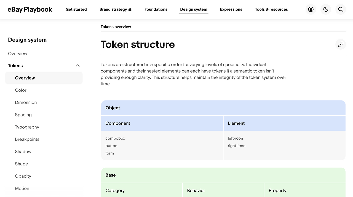Select the Design system top navigation tab
Image resolution: width=353 pixels, height=197 pixels.
(194, 9)
